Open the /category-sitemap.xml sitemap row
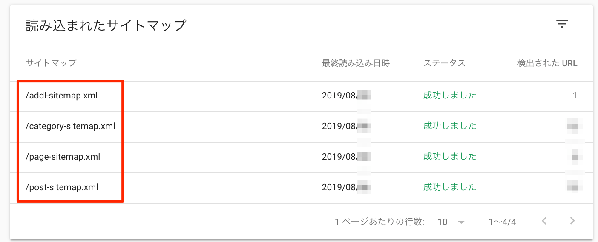 [x=70, y=126]
